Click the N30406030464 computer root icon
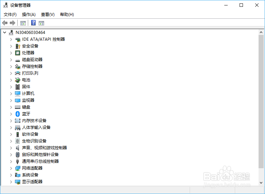 [11, 33]
